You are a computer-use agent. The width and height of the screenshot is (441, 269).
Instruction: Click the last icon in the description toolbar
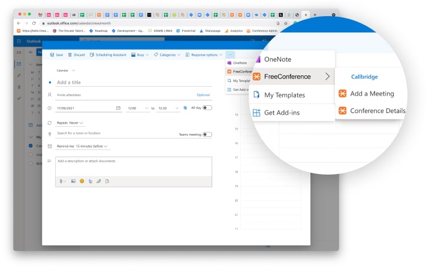click(107, 181)
